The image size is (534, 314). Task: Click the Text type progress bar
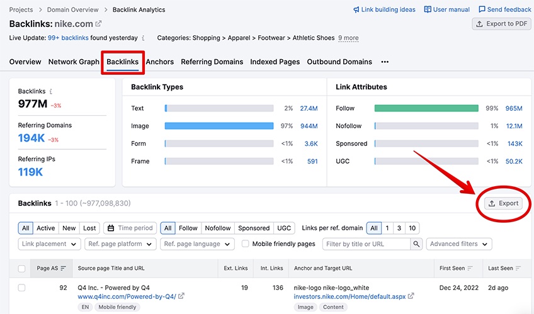point(219,108)
